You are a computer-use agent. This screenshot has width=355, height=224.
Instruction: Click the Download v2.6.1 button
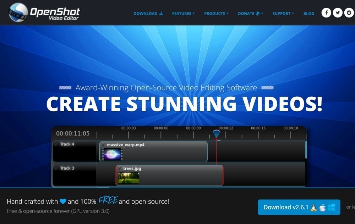[299, 207]
